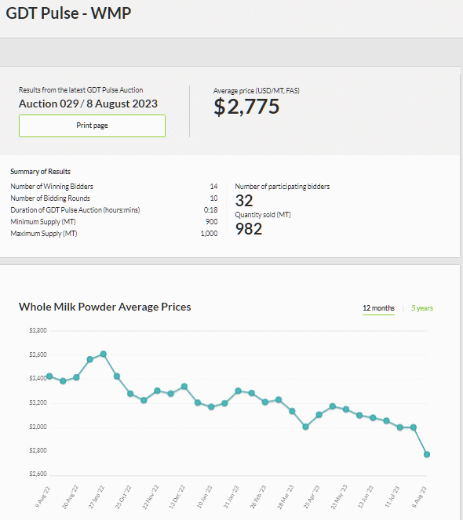Viewport: 463px width, 520px height.
Task: Click the quantity sold figure 982
Action: coord(249,229)
